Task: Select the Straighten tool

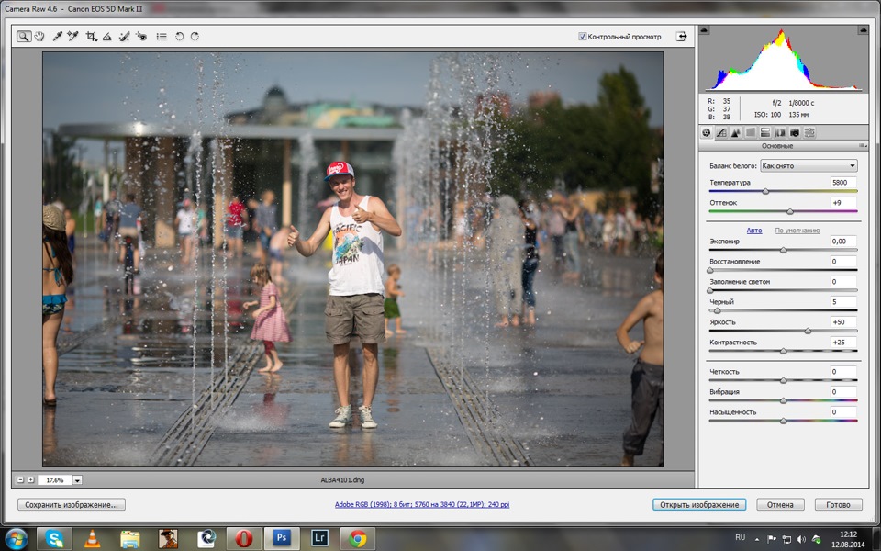Action: [106, 37]
